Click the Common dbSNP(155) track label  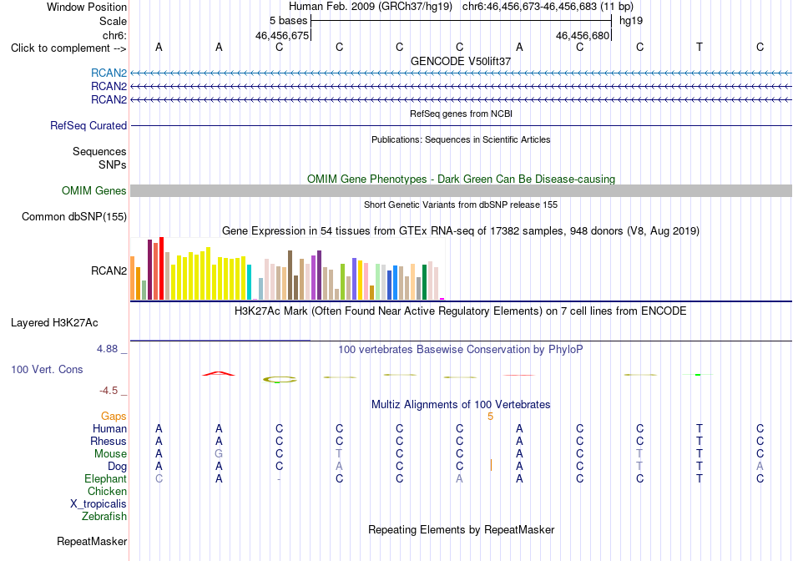(x=74, y=216)
